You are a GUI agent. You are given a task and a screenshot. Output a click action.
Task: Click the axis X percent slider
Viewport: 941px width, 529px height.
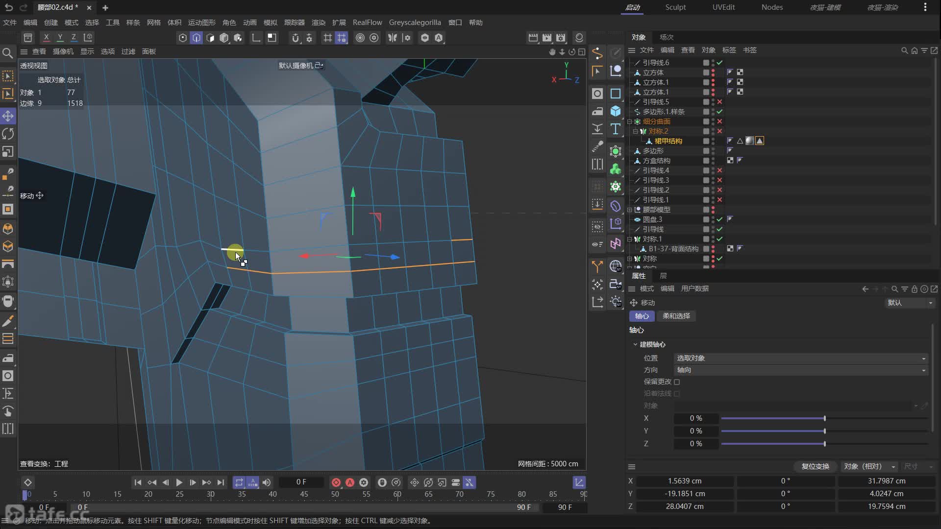click(824, 418)
